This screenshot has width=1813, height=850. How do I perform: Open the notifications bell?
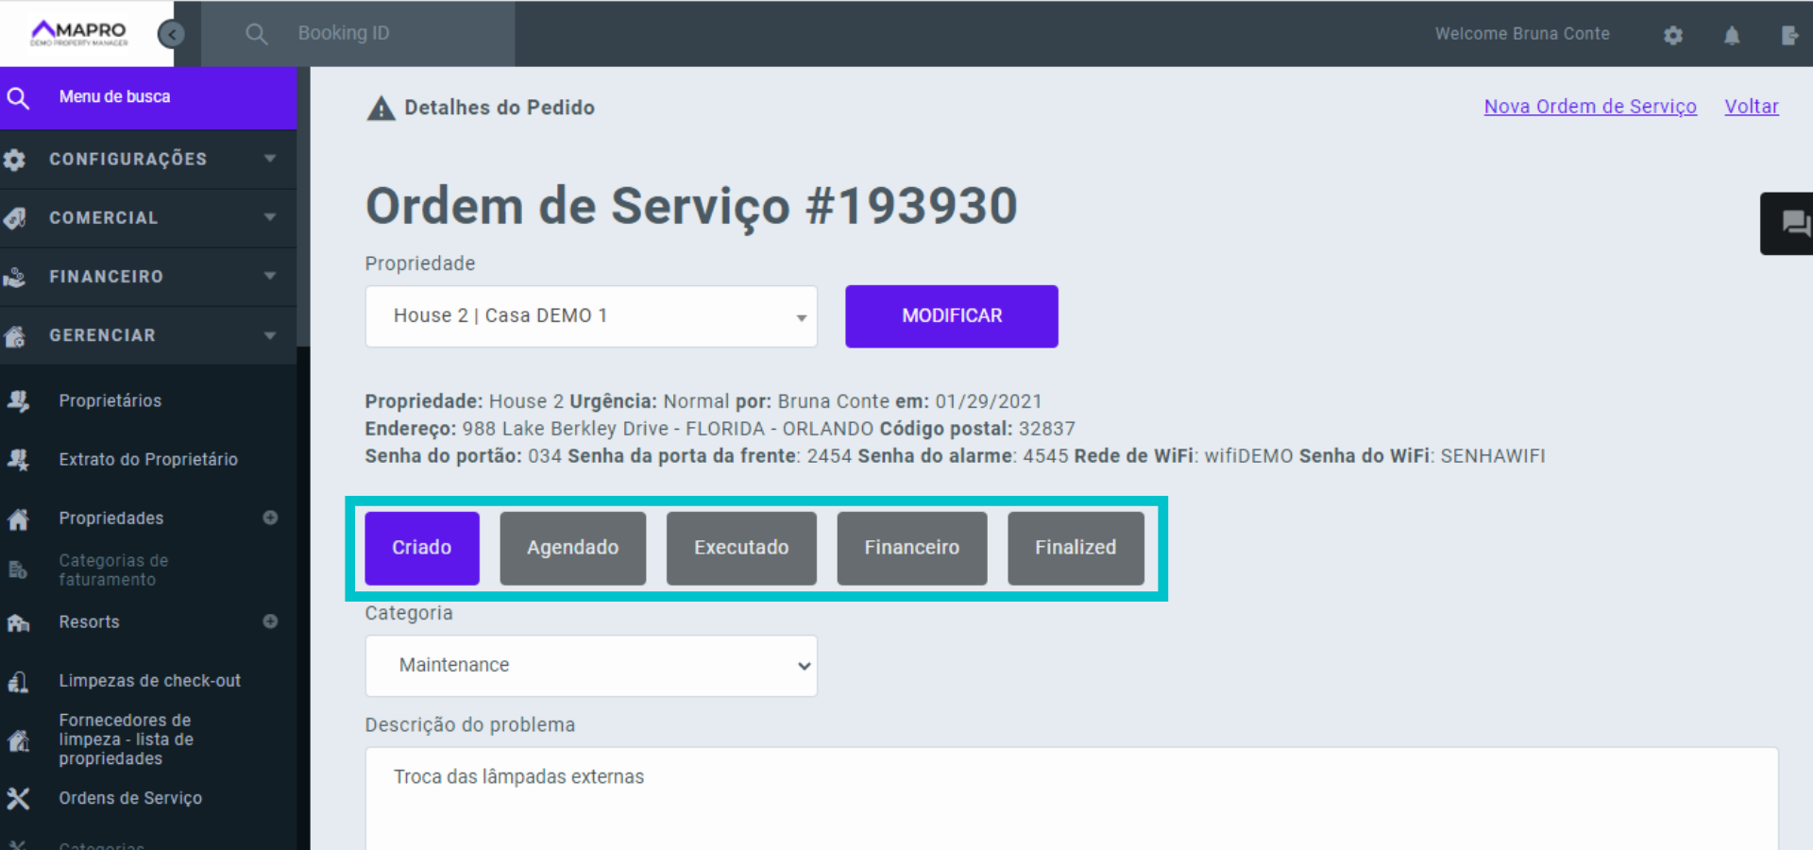[x=1731, y=35]
